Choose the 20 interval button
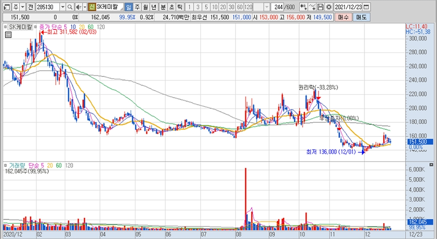The image size is (437, 239). coord(222,7)
